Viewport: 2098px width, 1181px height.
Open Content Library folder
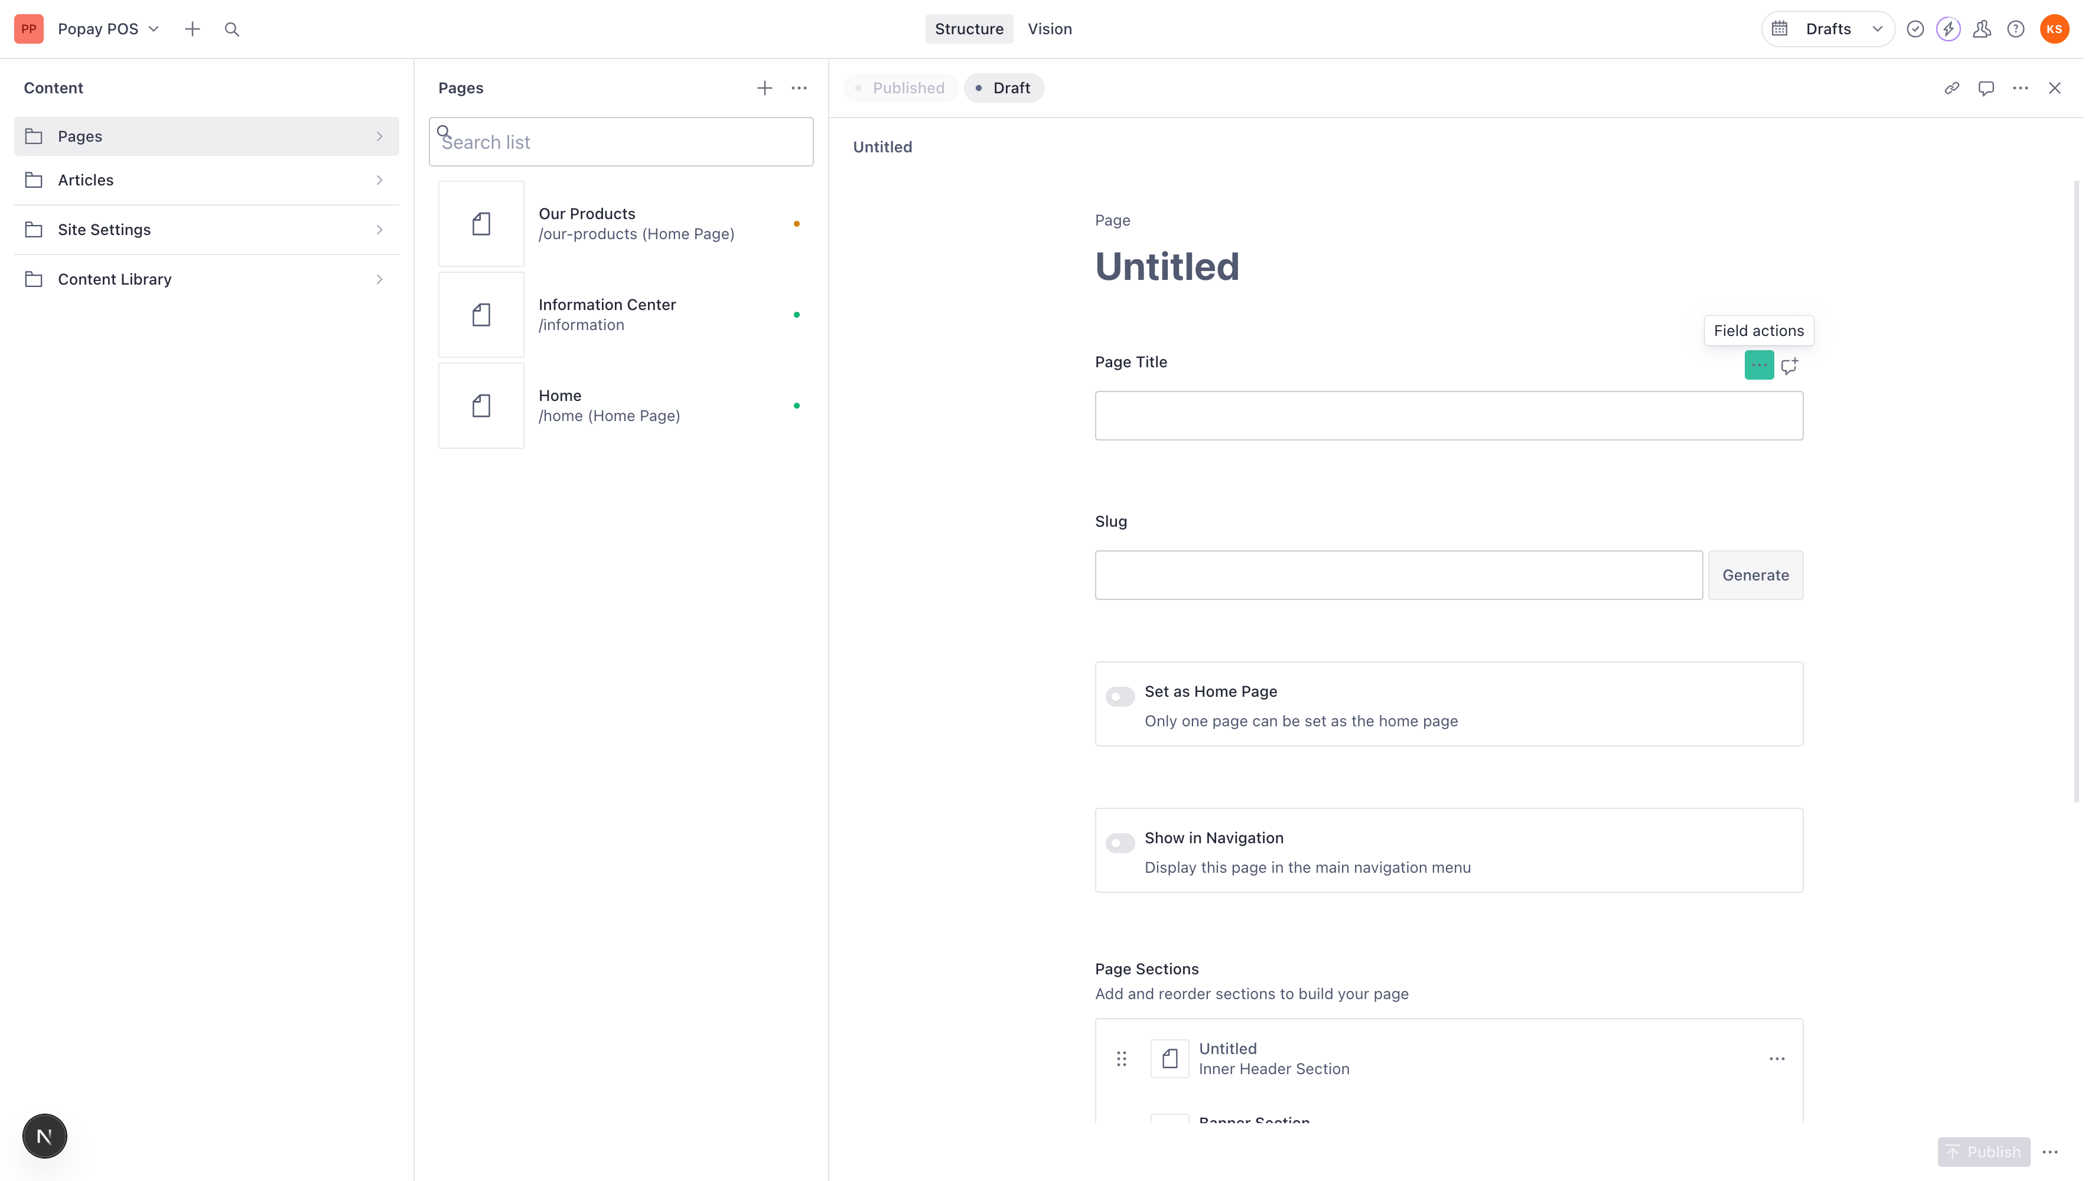point(207,279)
